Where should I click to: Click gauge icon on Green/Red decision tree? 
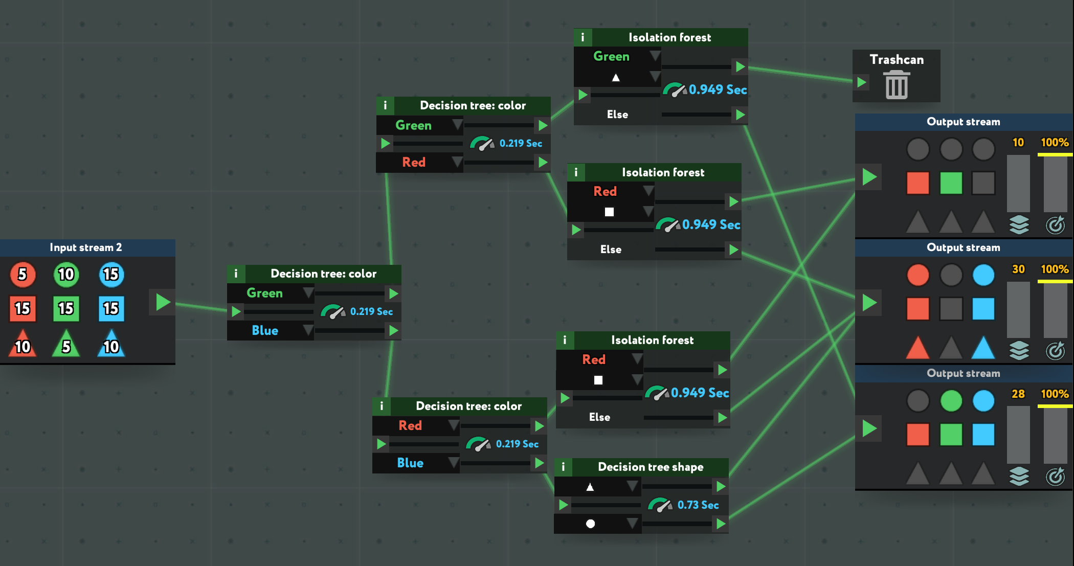point(482,144)
